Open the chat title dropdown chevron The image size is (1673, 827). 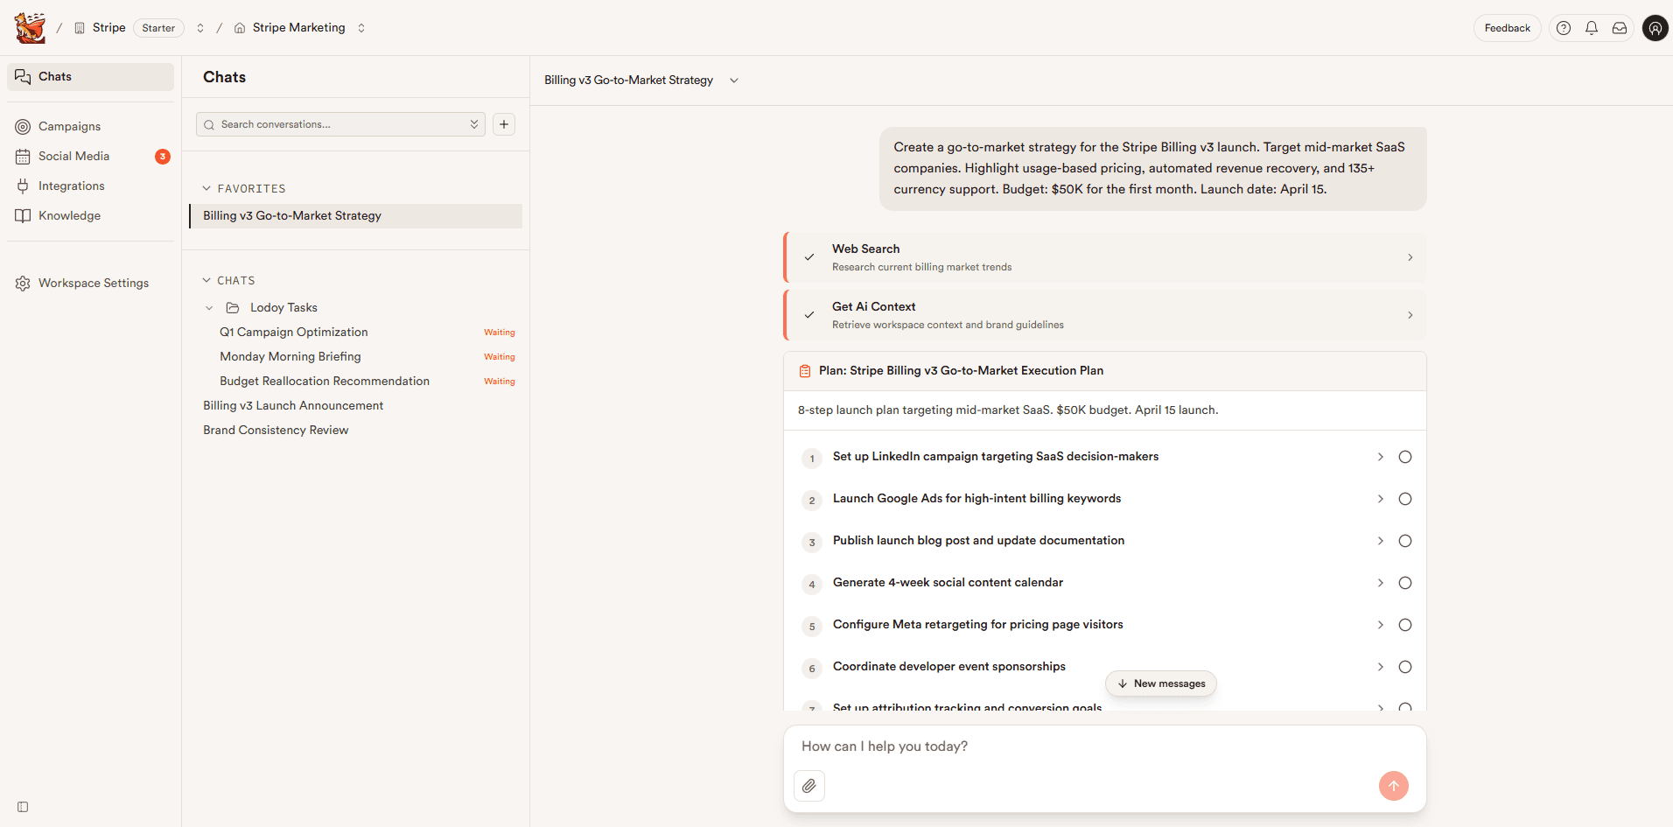tap(734, 81)
